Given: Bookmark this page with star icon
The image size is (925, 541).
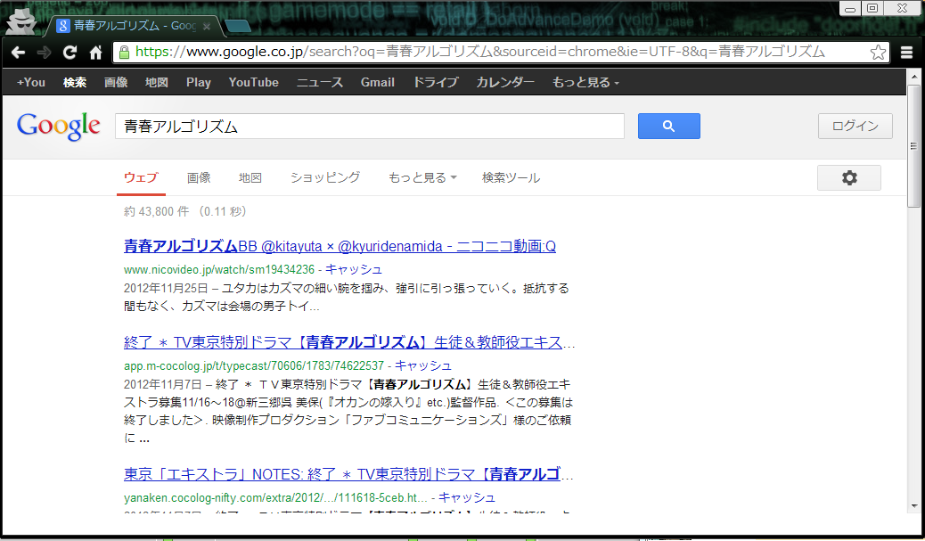Looking at the screenshot, I should click(878, 52).
